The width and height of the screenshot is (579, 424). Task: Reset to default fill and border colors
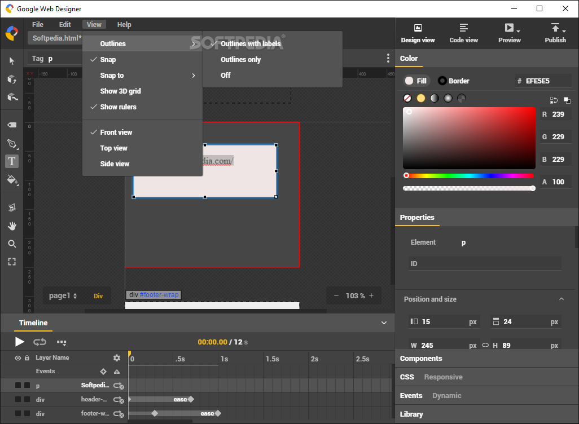click(567, 100)
